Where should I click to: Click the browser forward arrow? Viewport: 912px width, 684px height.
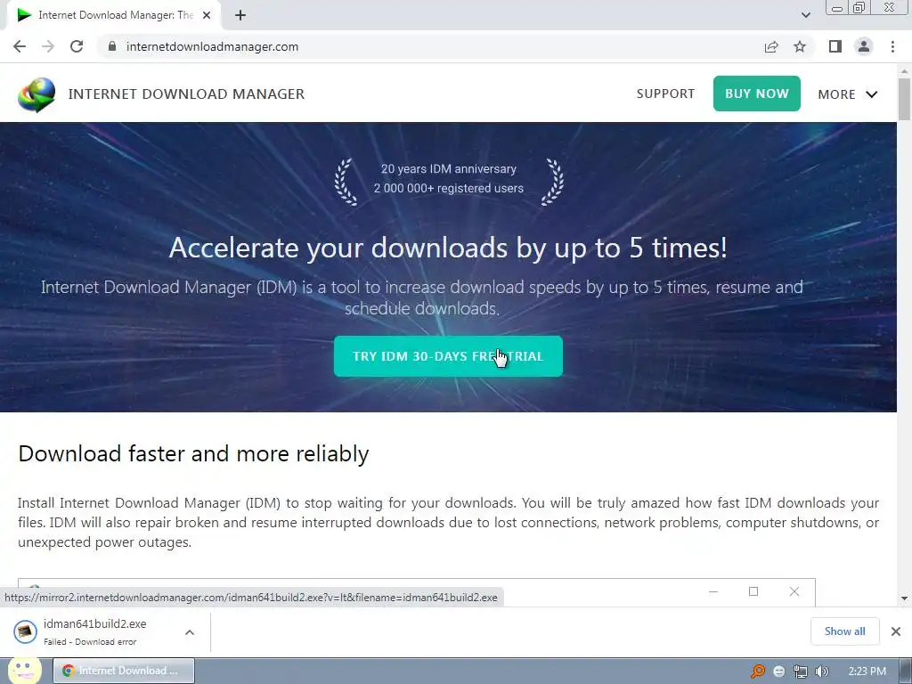[x=48, y=46]
